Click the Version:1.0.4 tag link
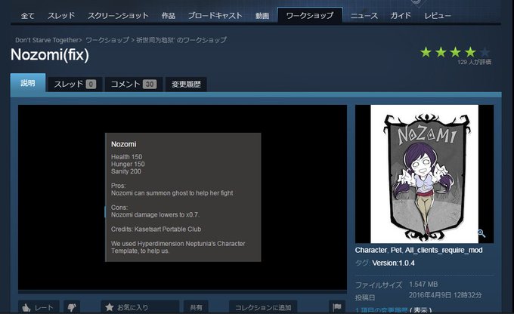The width and height of the screenshot is (514, 314). [x=393, y=263]
